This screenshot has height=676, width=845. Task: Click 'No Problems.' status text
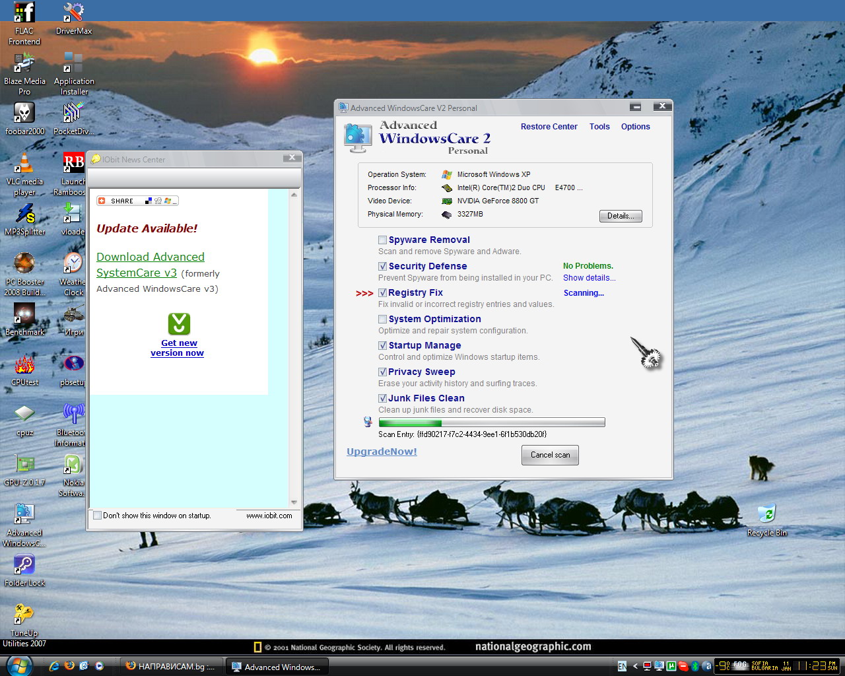pyautogui.click(x=588, y=266)
